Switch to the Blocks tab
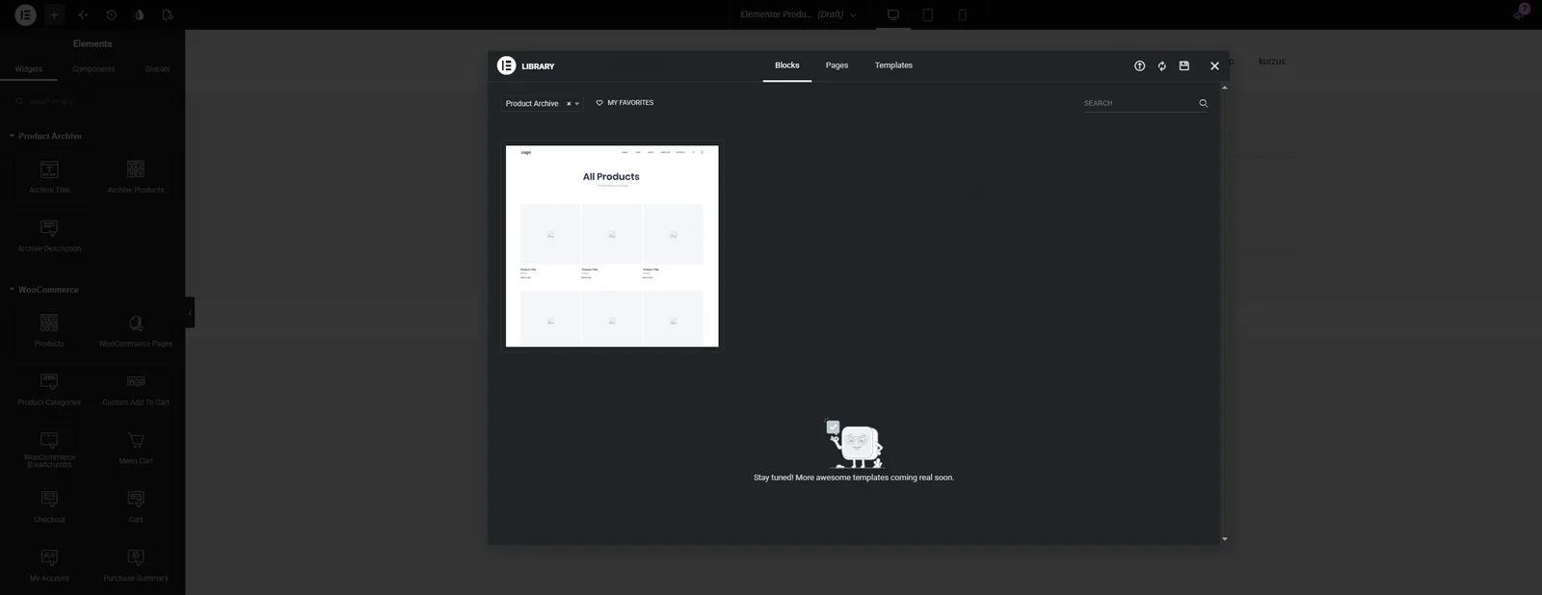The image size is (1542, 595). [x=787, y=65]
